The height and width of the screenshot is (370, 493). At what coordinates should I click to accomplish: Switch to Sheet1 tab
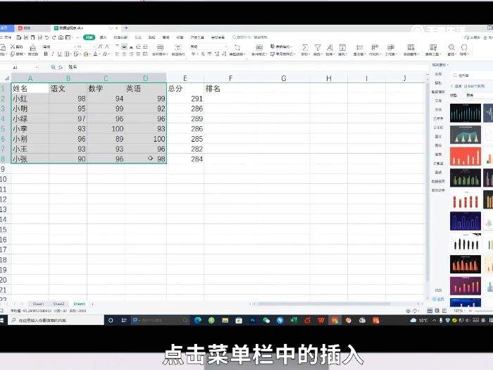38,304
